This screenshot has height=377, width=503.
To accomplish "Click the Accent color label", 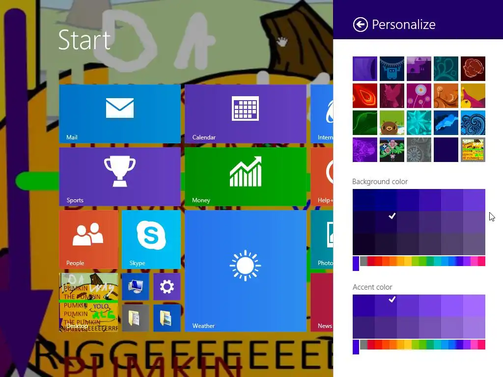I will click(x=372, y=287).
